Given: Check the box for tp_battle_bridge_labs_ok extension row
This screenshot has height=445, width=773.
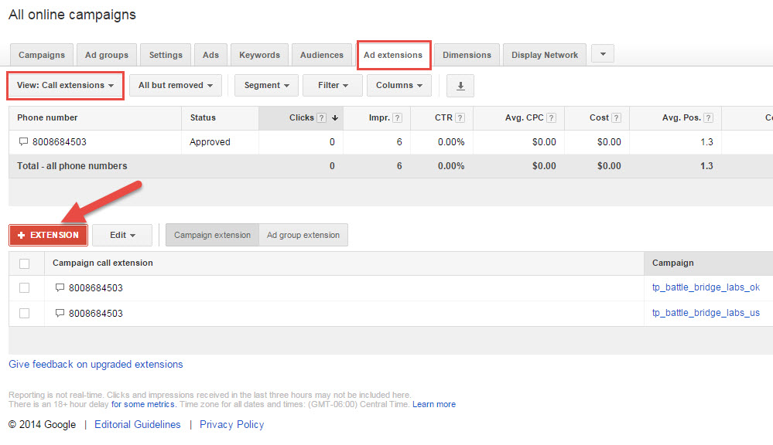Looking at the screenshot, I should click(25, 288).
